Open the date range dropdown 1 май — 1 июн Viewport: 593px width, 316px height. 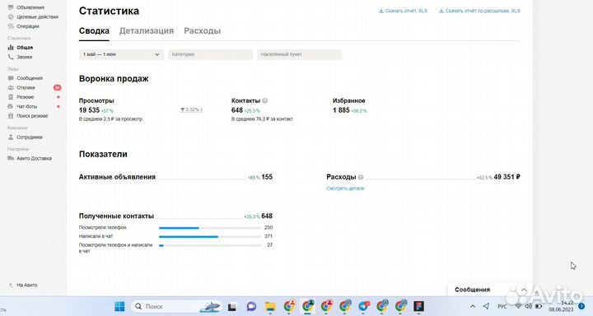(121, 54)
